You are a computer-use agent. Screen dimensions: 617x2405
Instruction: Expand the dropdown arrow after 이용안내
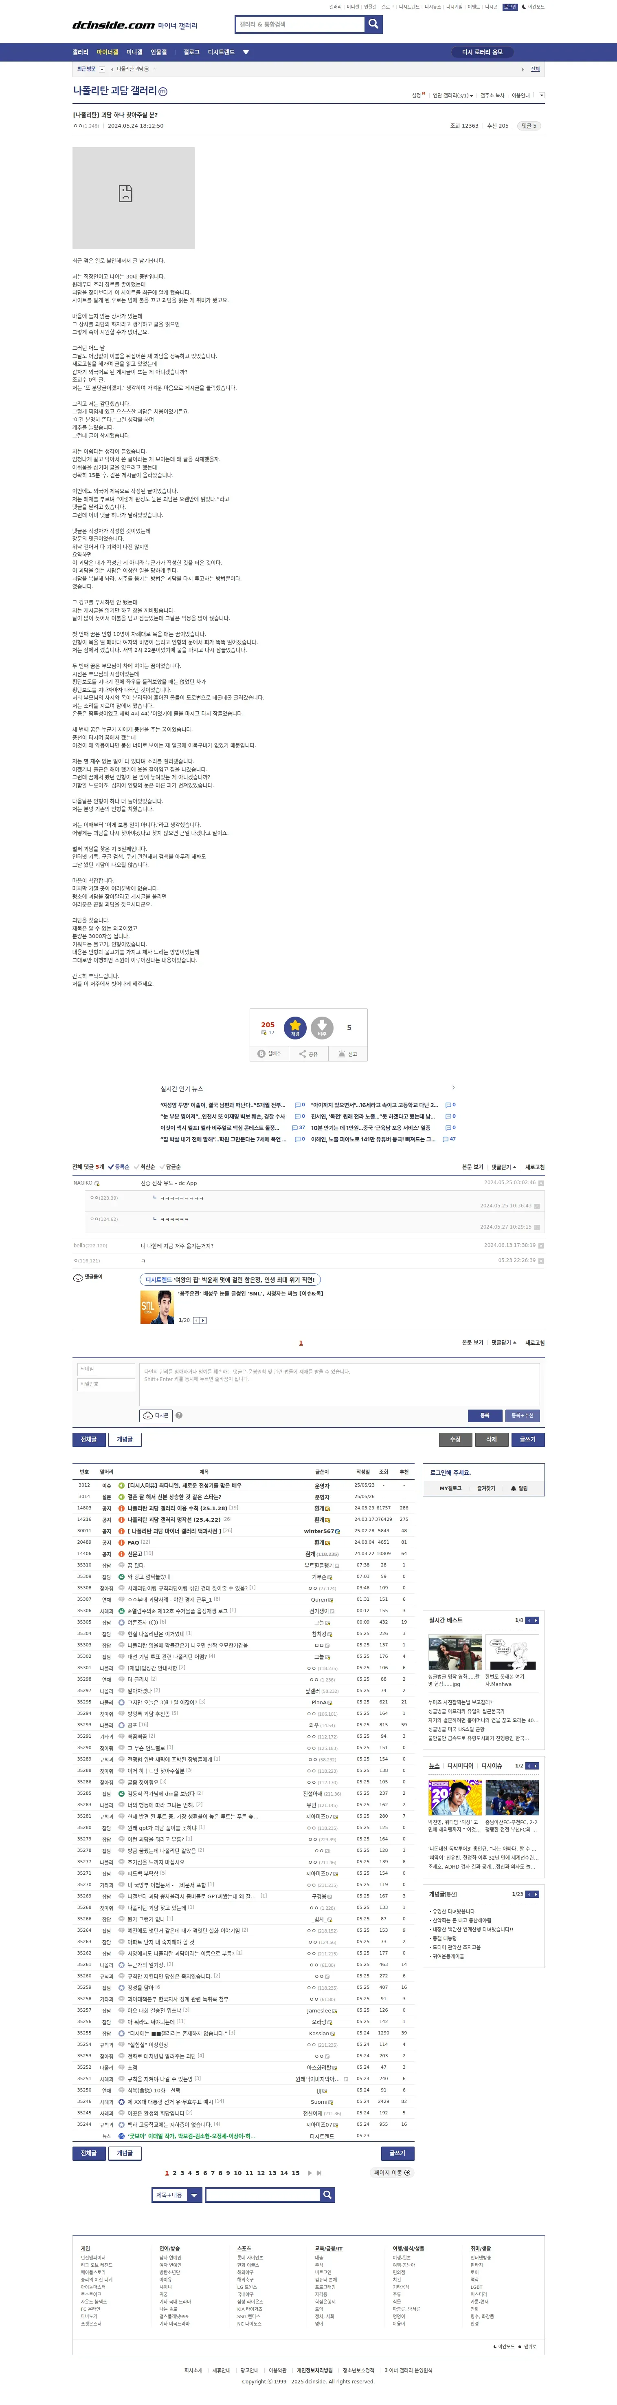(541, 95)
